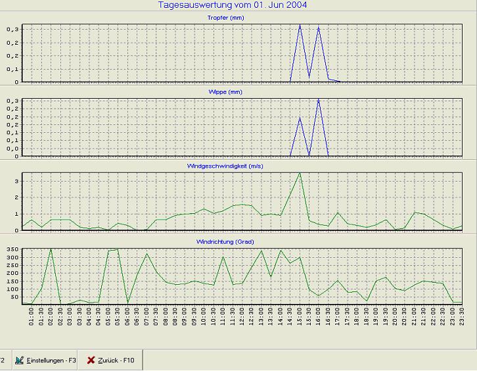The image size is (477, 371).
Task: Click the wind direction spike at 02:00
Action: (x=51, y=249)
